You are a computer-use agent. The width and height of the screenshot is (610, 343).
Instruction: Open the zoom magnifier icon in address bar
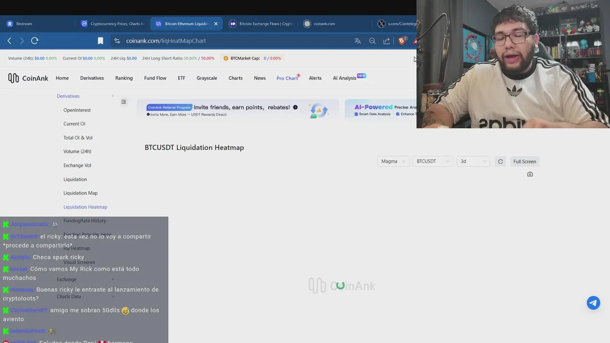pyautogui.click(x=372, y=41)
